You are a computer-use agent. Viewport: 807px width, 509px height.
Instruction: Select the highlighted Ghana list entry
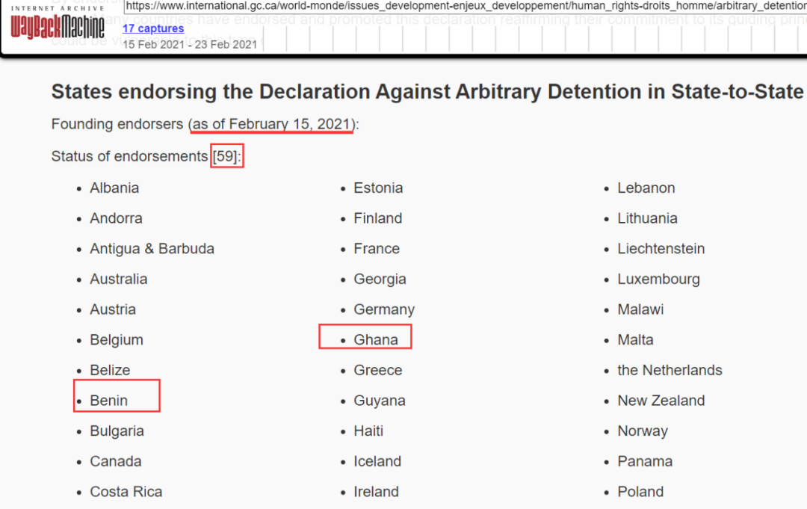(x=376, y=340)
